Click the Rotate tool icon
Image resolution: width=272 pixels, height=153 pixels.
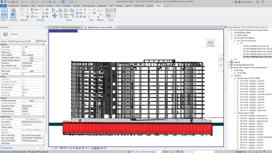tap(66, 16)
